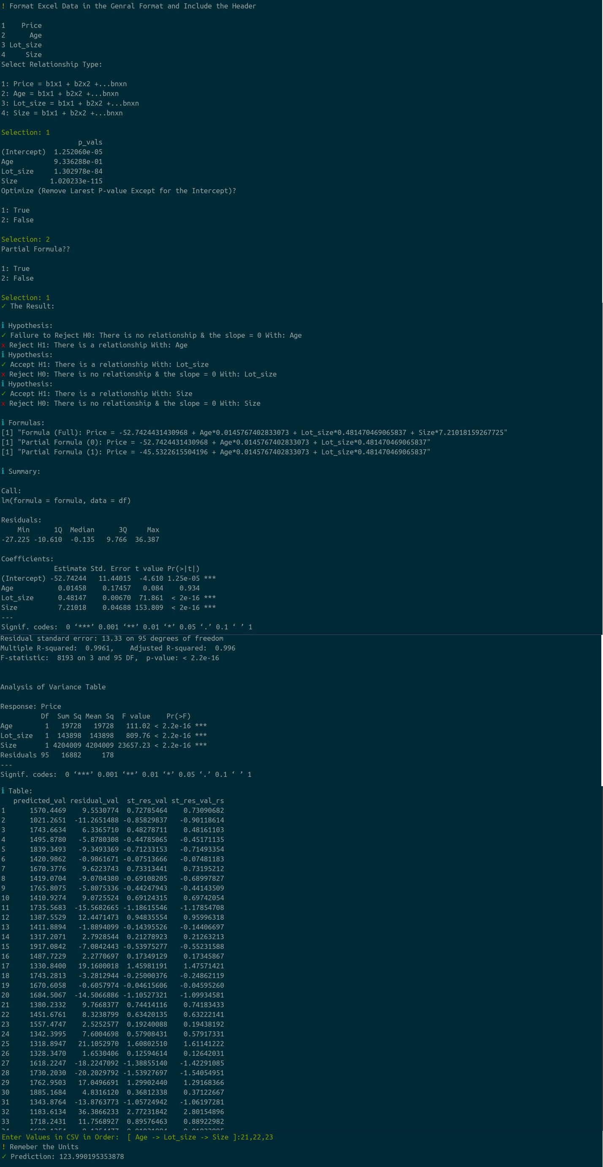
Task: Select menu option '4: Size = b1x1 + b2x2 +...bnxn'
Action: 62,113
